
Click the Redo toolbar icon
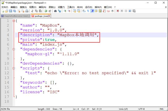tap(50, 11)
